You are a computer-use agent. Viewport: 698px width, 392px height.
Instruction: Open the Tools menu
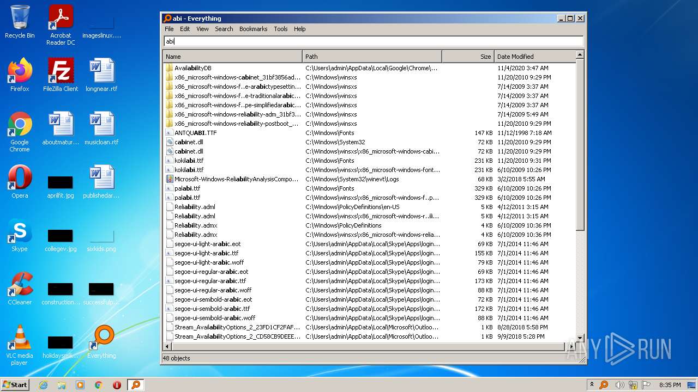[x=281, y=29]
